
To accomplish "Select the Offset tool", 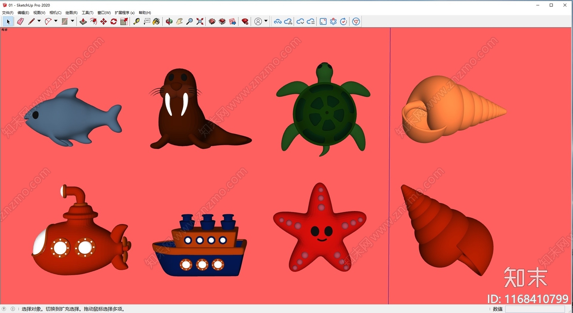I will (93, 21).
